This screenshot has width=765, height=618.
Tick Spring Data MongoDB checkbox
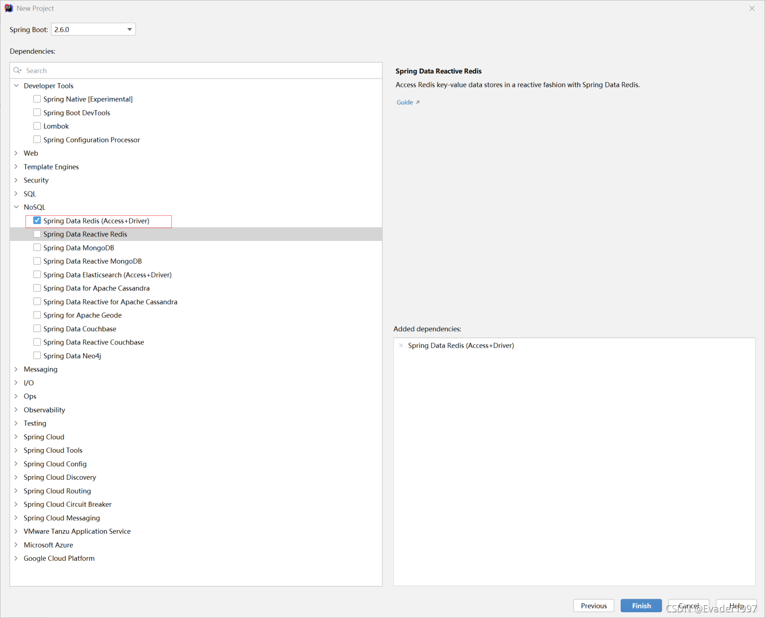37,248
